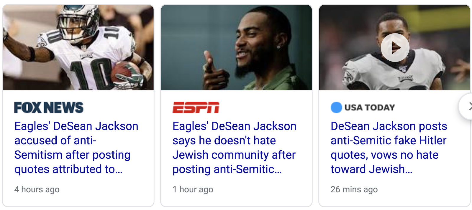
Task: Click "quotes attributed to…" truncated Fox headline line
Action: click(68, 169)
